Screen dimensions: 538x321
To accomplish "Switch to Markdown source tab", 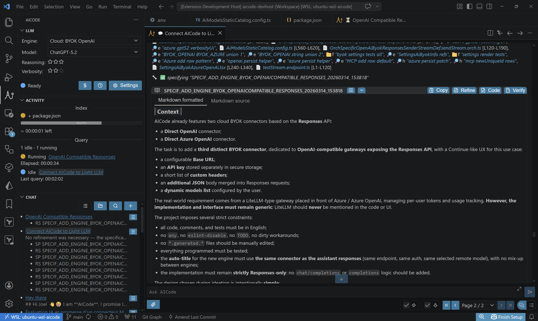I will (230, 101).
